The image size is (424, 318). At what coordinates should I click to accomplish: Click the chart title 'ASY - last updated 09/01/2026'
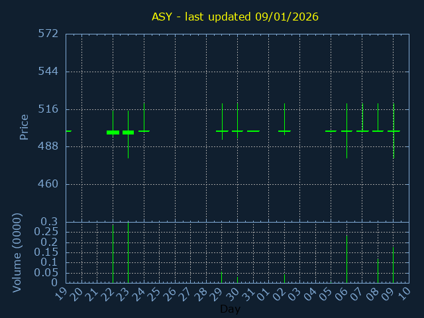point(235,17)
